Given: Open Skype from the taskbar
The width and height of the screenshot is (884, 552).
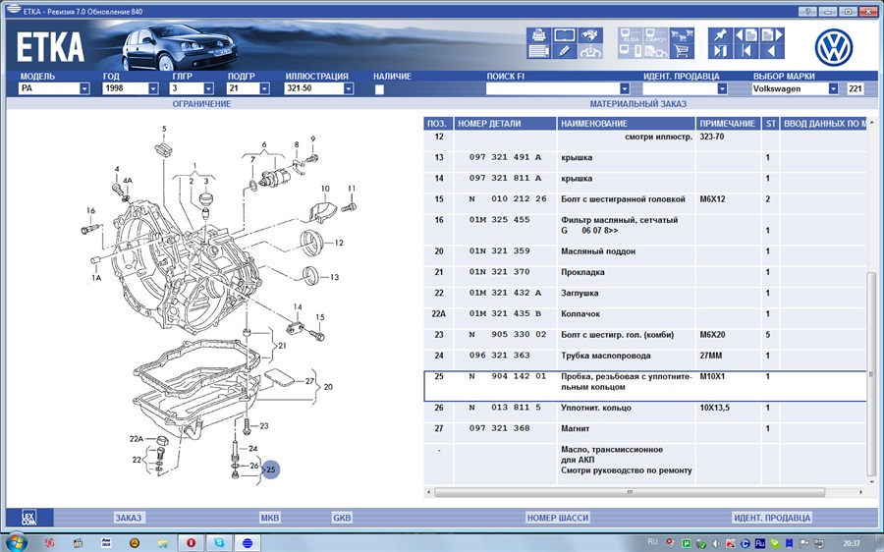Looking at the screenshot, I should (x=219, y=542).
